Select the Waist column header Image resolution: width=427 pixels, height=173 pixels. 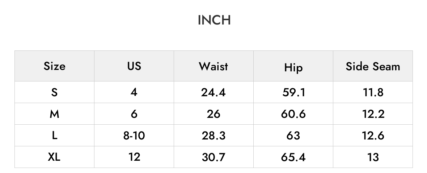[x=213, y=66]
